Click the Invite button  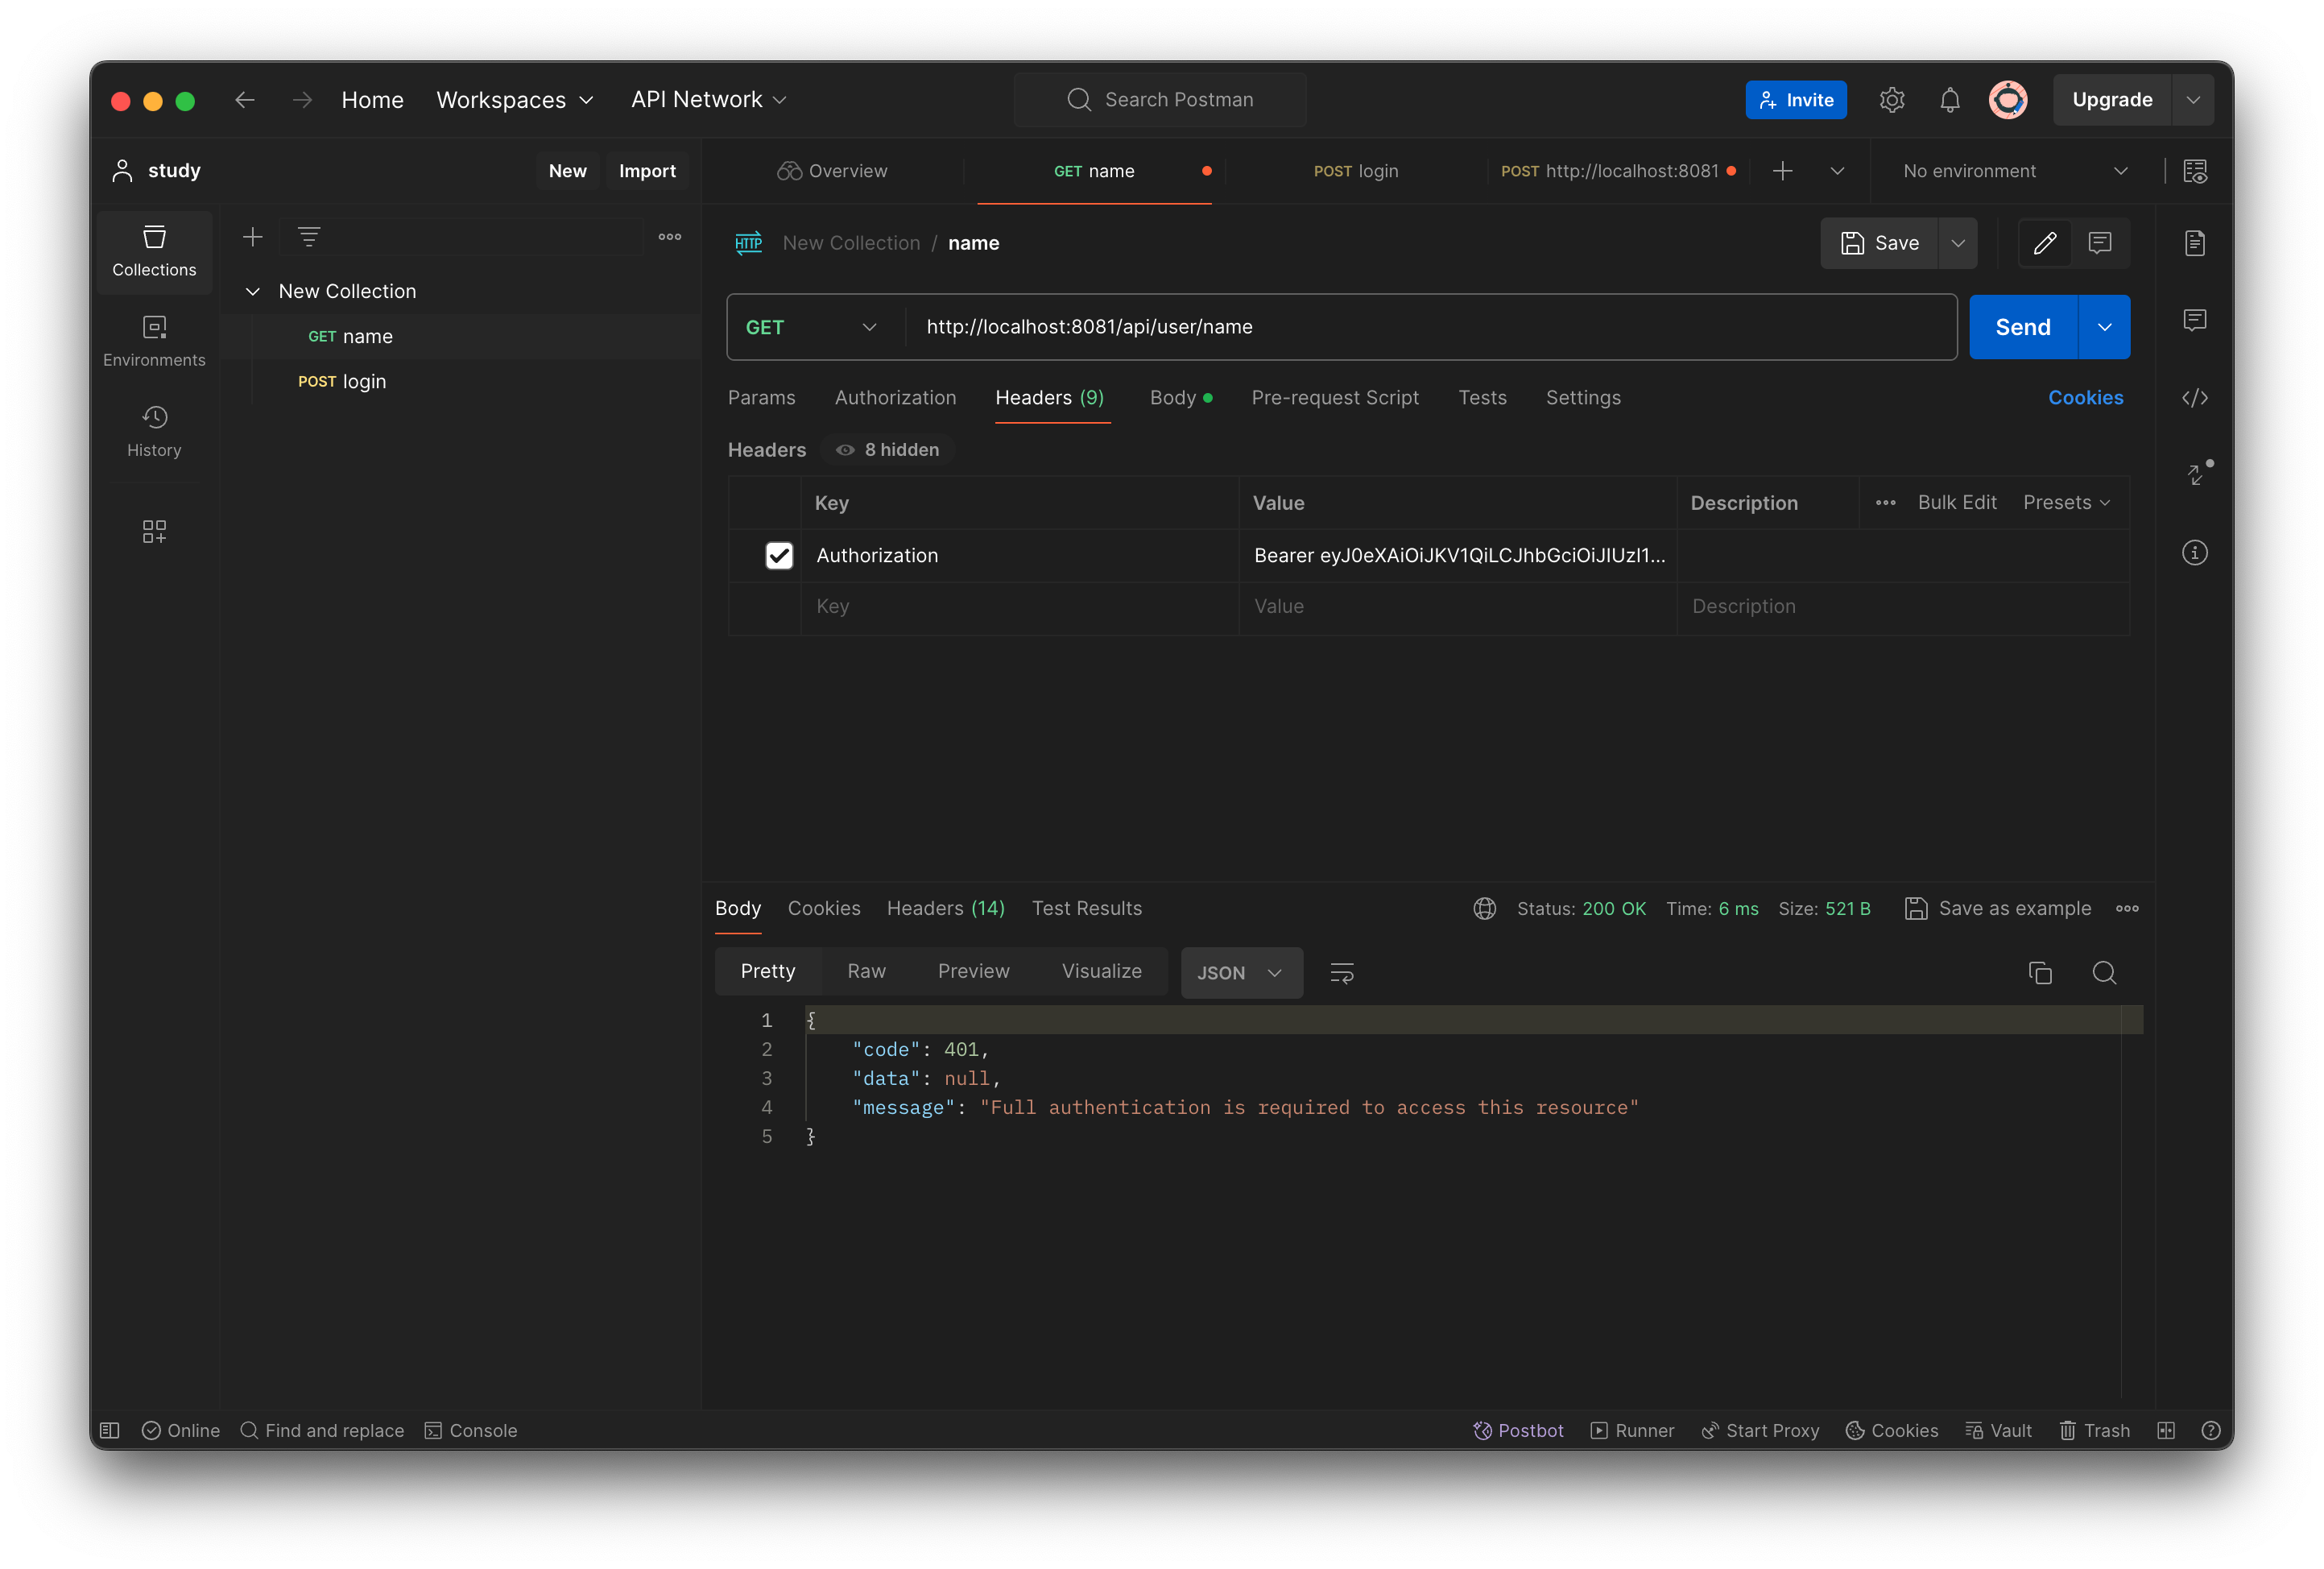pos(1796,100)
